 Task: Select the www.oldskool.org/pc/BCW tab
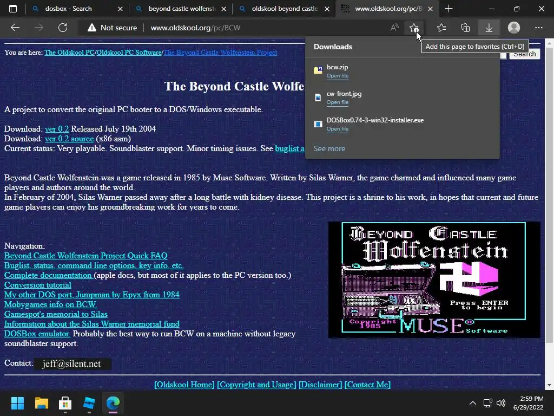pos(388,9)
